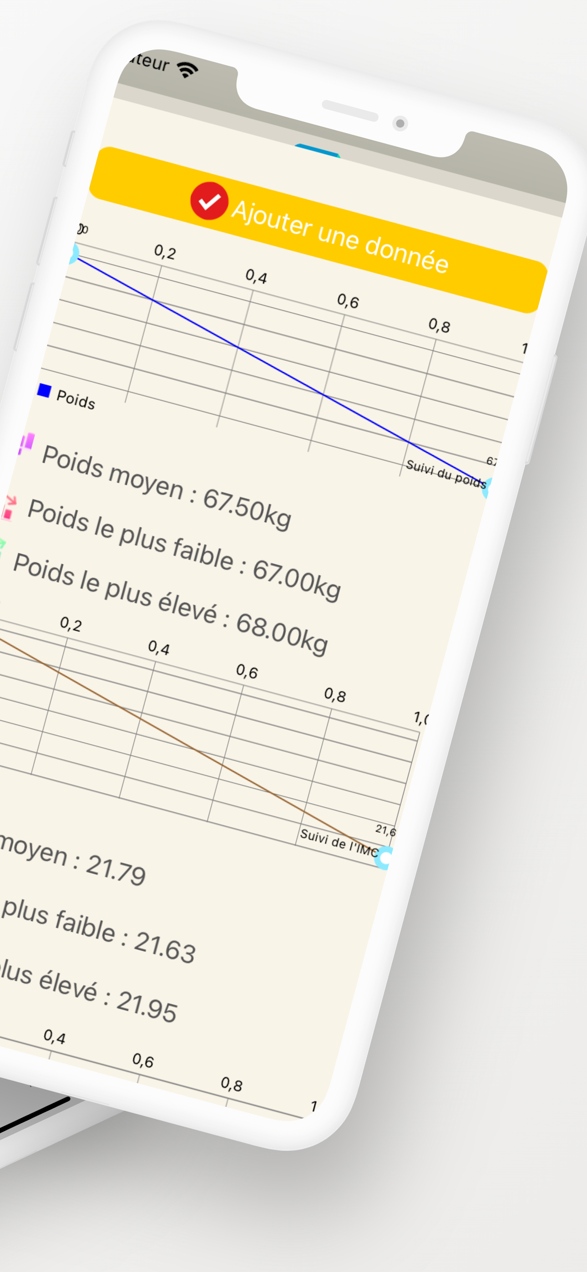Click the 0,6 axis label on the bottom chart
The width and height of the screenshot is (587, 1272).
coord(143,1060)
